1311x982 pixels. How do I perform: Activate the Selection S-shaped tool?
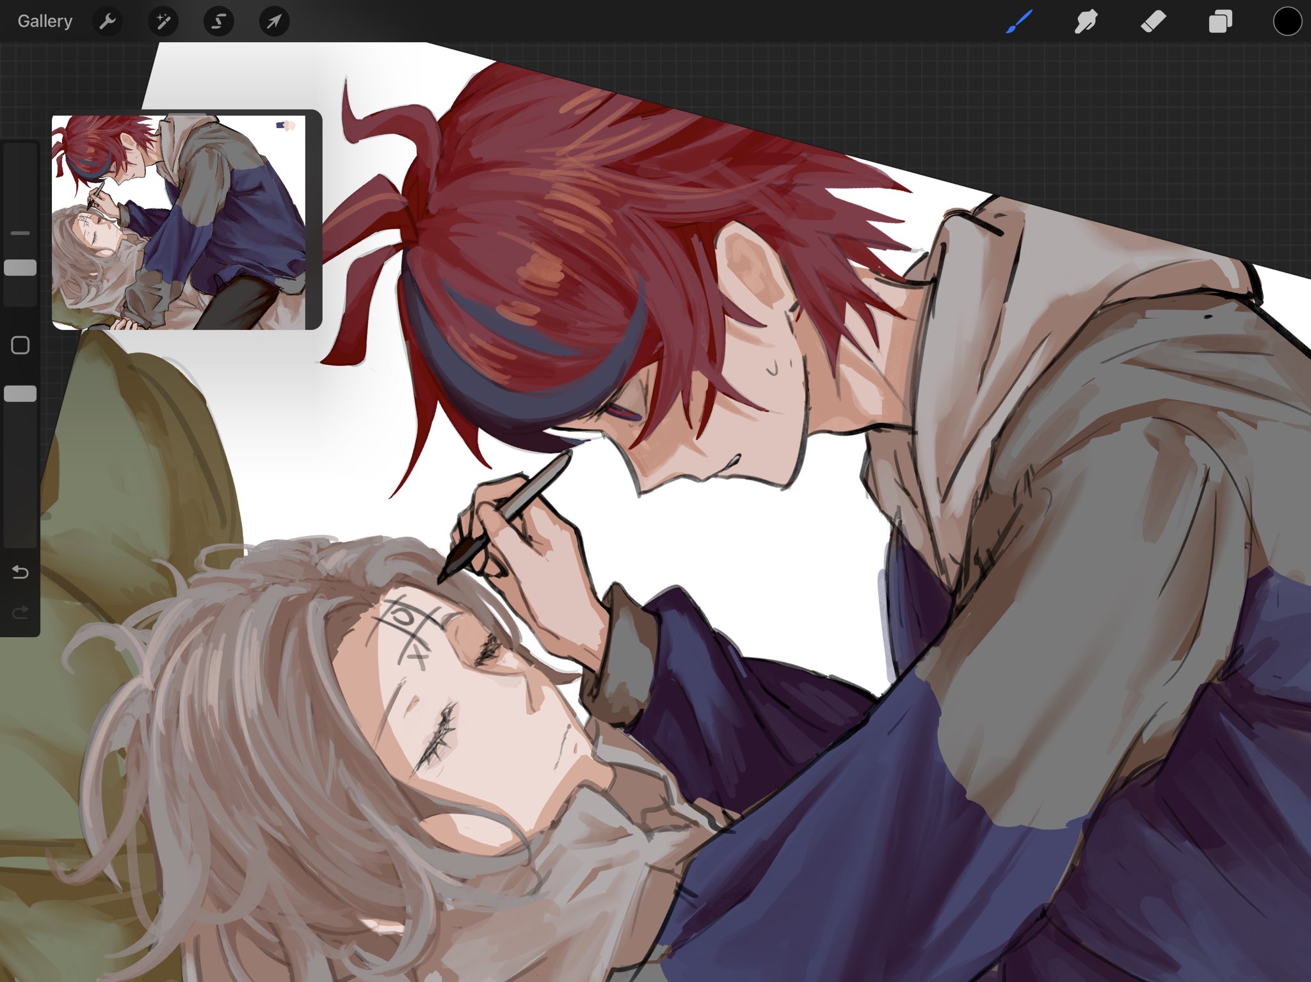click(x=218, y=22)
